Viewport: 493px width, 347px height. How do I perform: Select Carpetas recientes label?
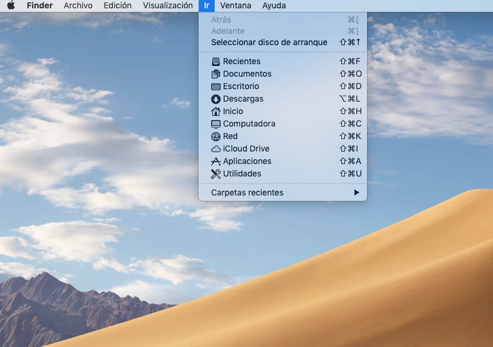pyautogui.click(x=247, y=193)
